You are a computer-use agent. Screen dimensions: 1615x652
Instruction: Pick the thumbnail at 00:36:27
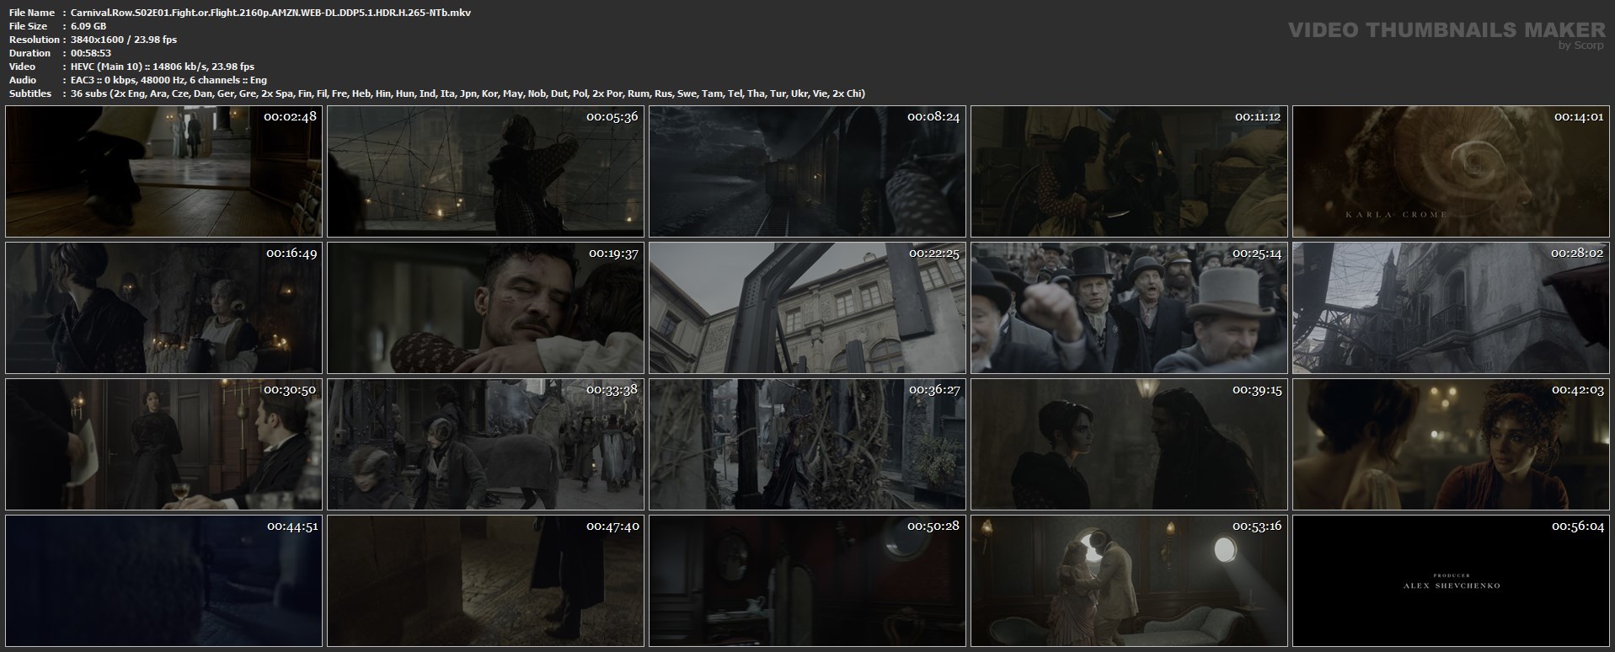tap(807, 444)
